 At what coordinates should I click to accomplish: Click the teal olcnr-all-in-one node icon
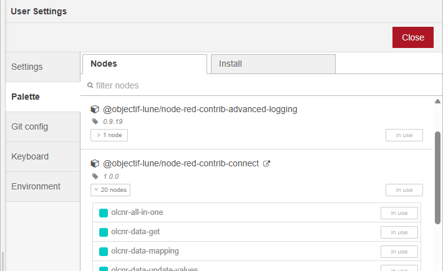pyautogui.click(x=104, y=213)
